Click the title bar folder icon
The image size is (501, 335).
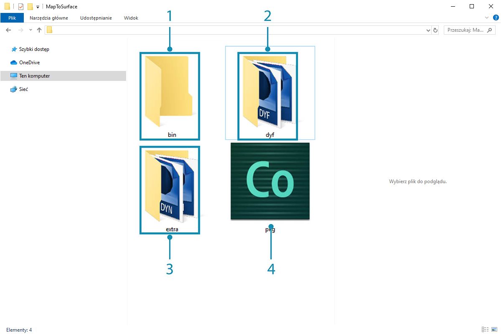pyautogui.click(x=7, y=6)
